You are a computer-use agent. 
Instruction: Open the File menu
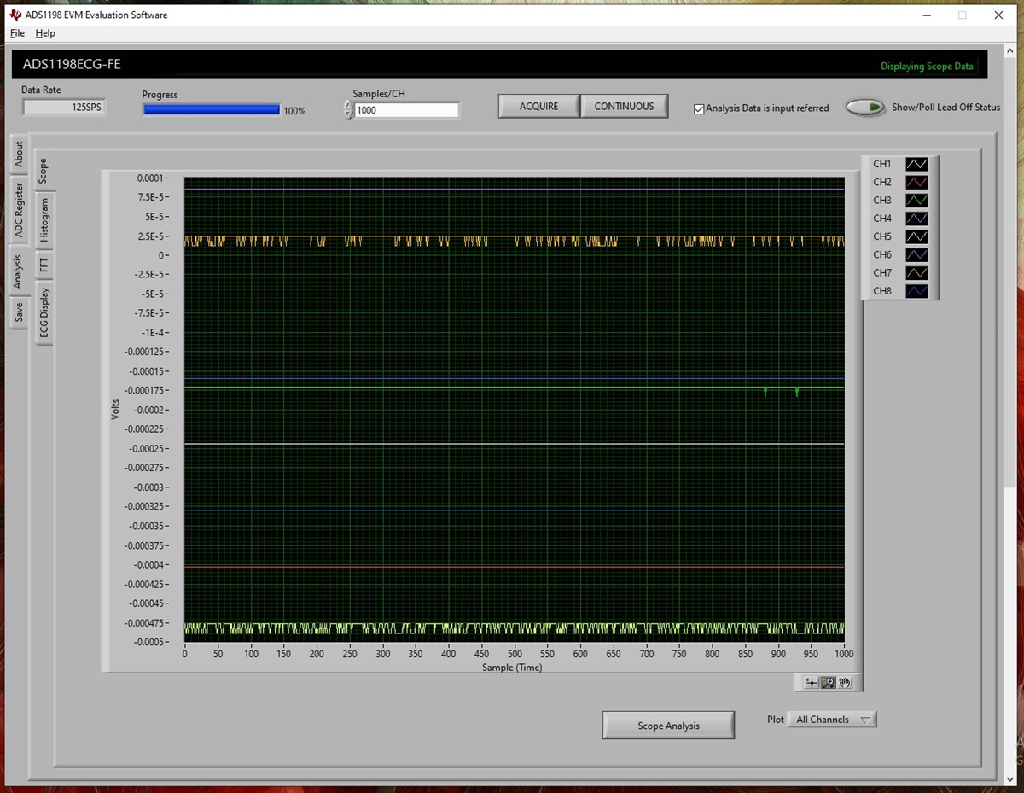[17, 33]
